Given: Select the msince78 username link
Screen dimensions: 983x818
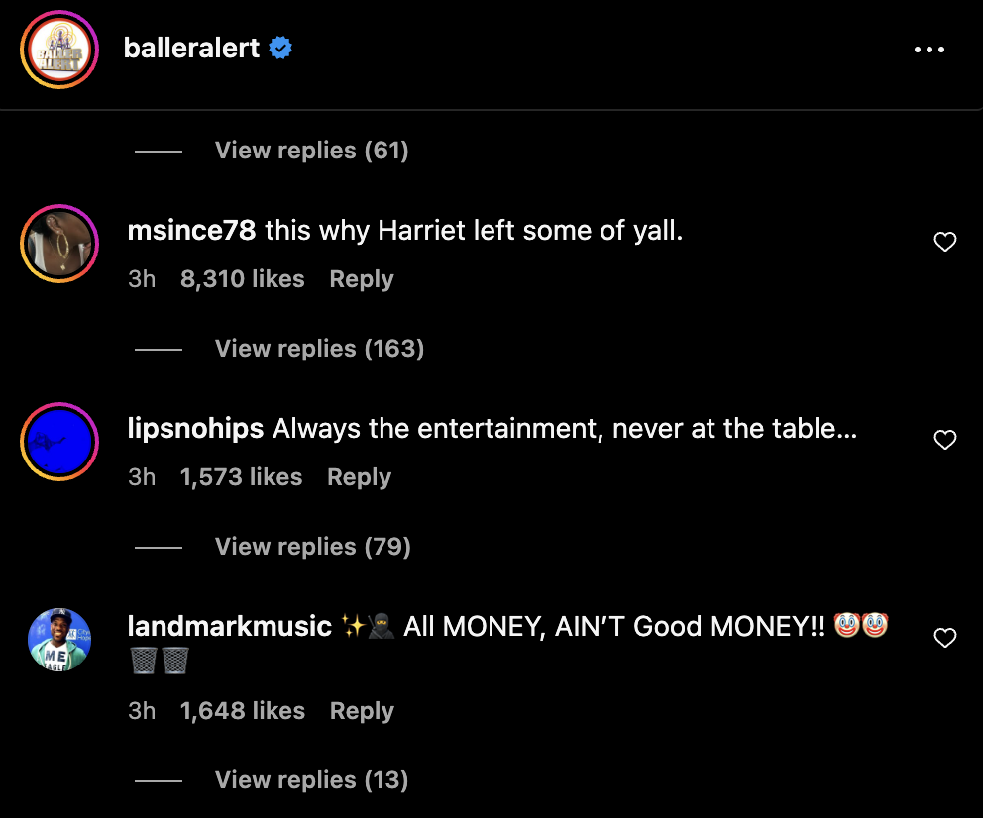Looking at the screenshot, I should [188, 230].
